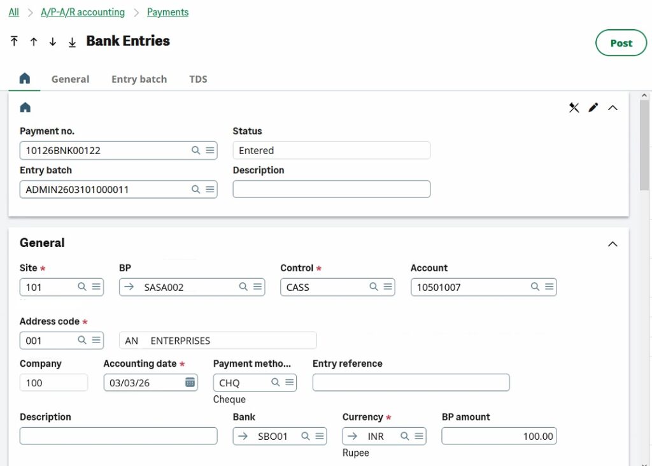Screen dimensions: 652x466
Task: Jump to last record arrow icon
Action: coord(72,41)
